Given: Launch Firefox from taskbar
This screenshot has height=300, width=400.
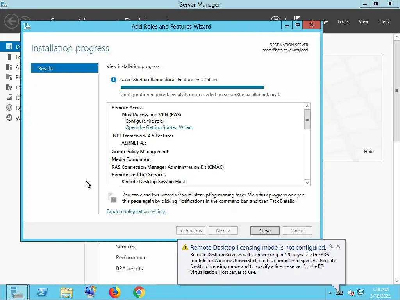Looking at the screenshot, I should click(x=115, y=292).
